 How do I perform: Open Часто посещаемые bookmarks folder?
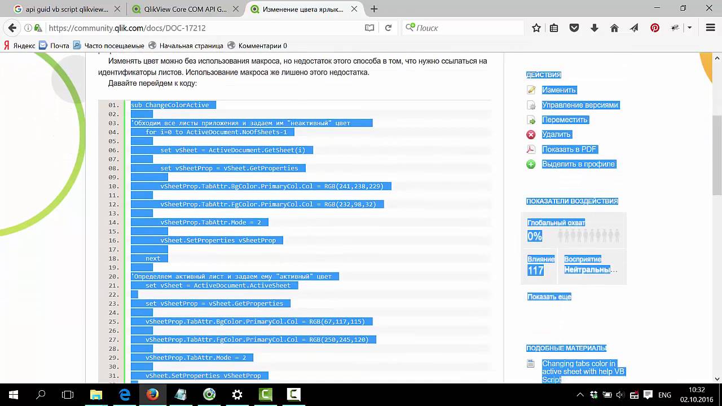tap(109, 46)
